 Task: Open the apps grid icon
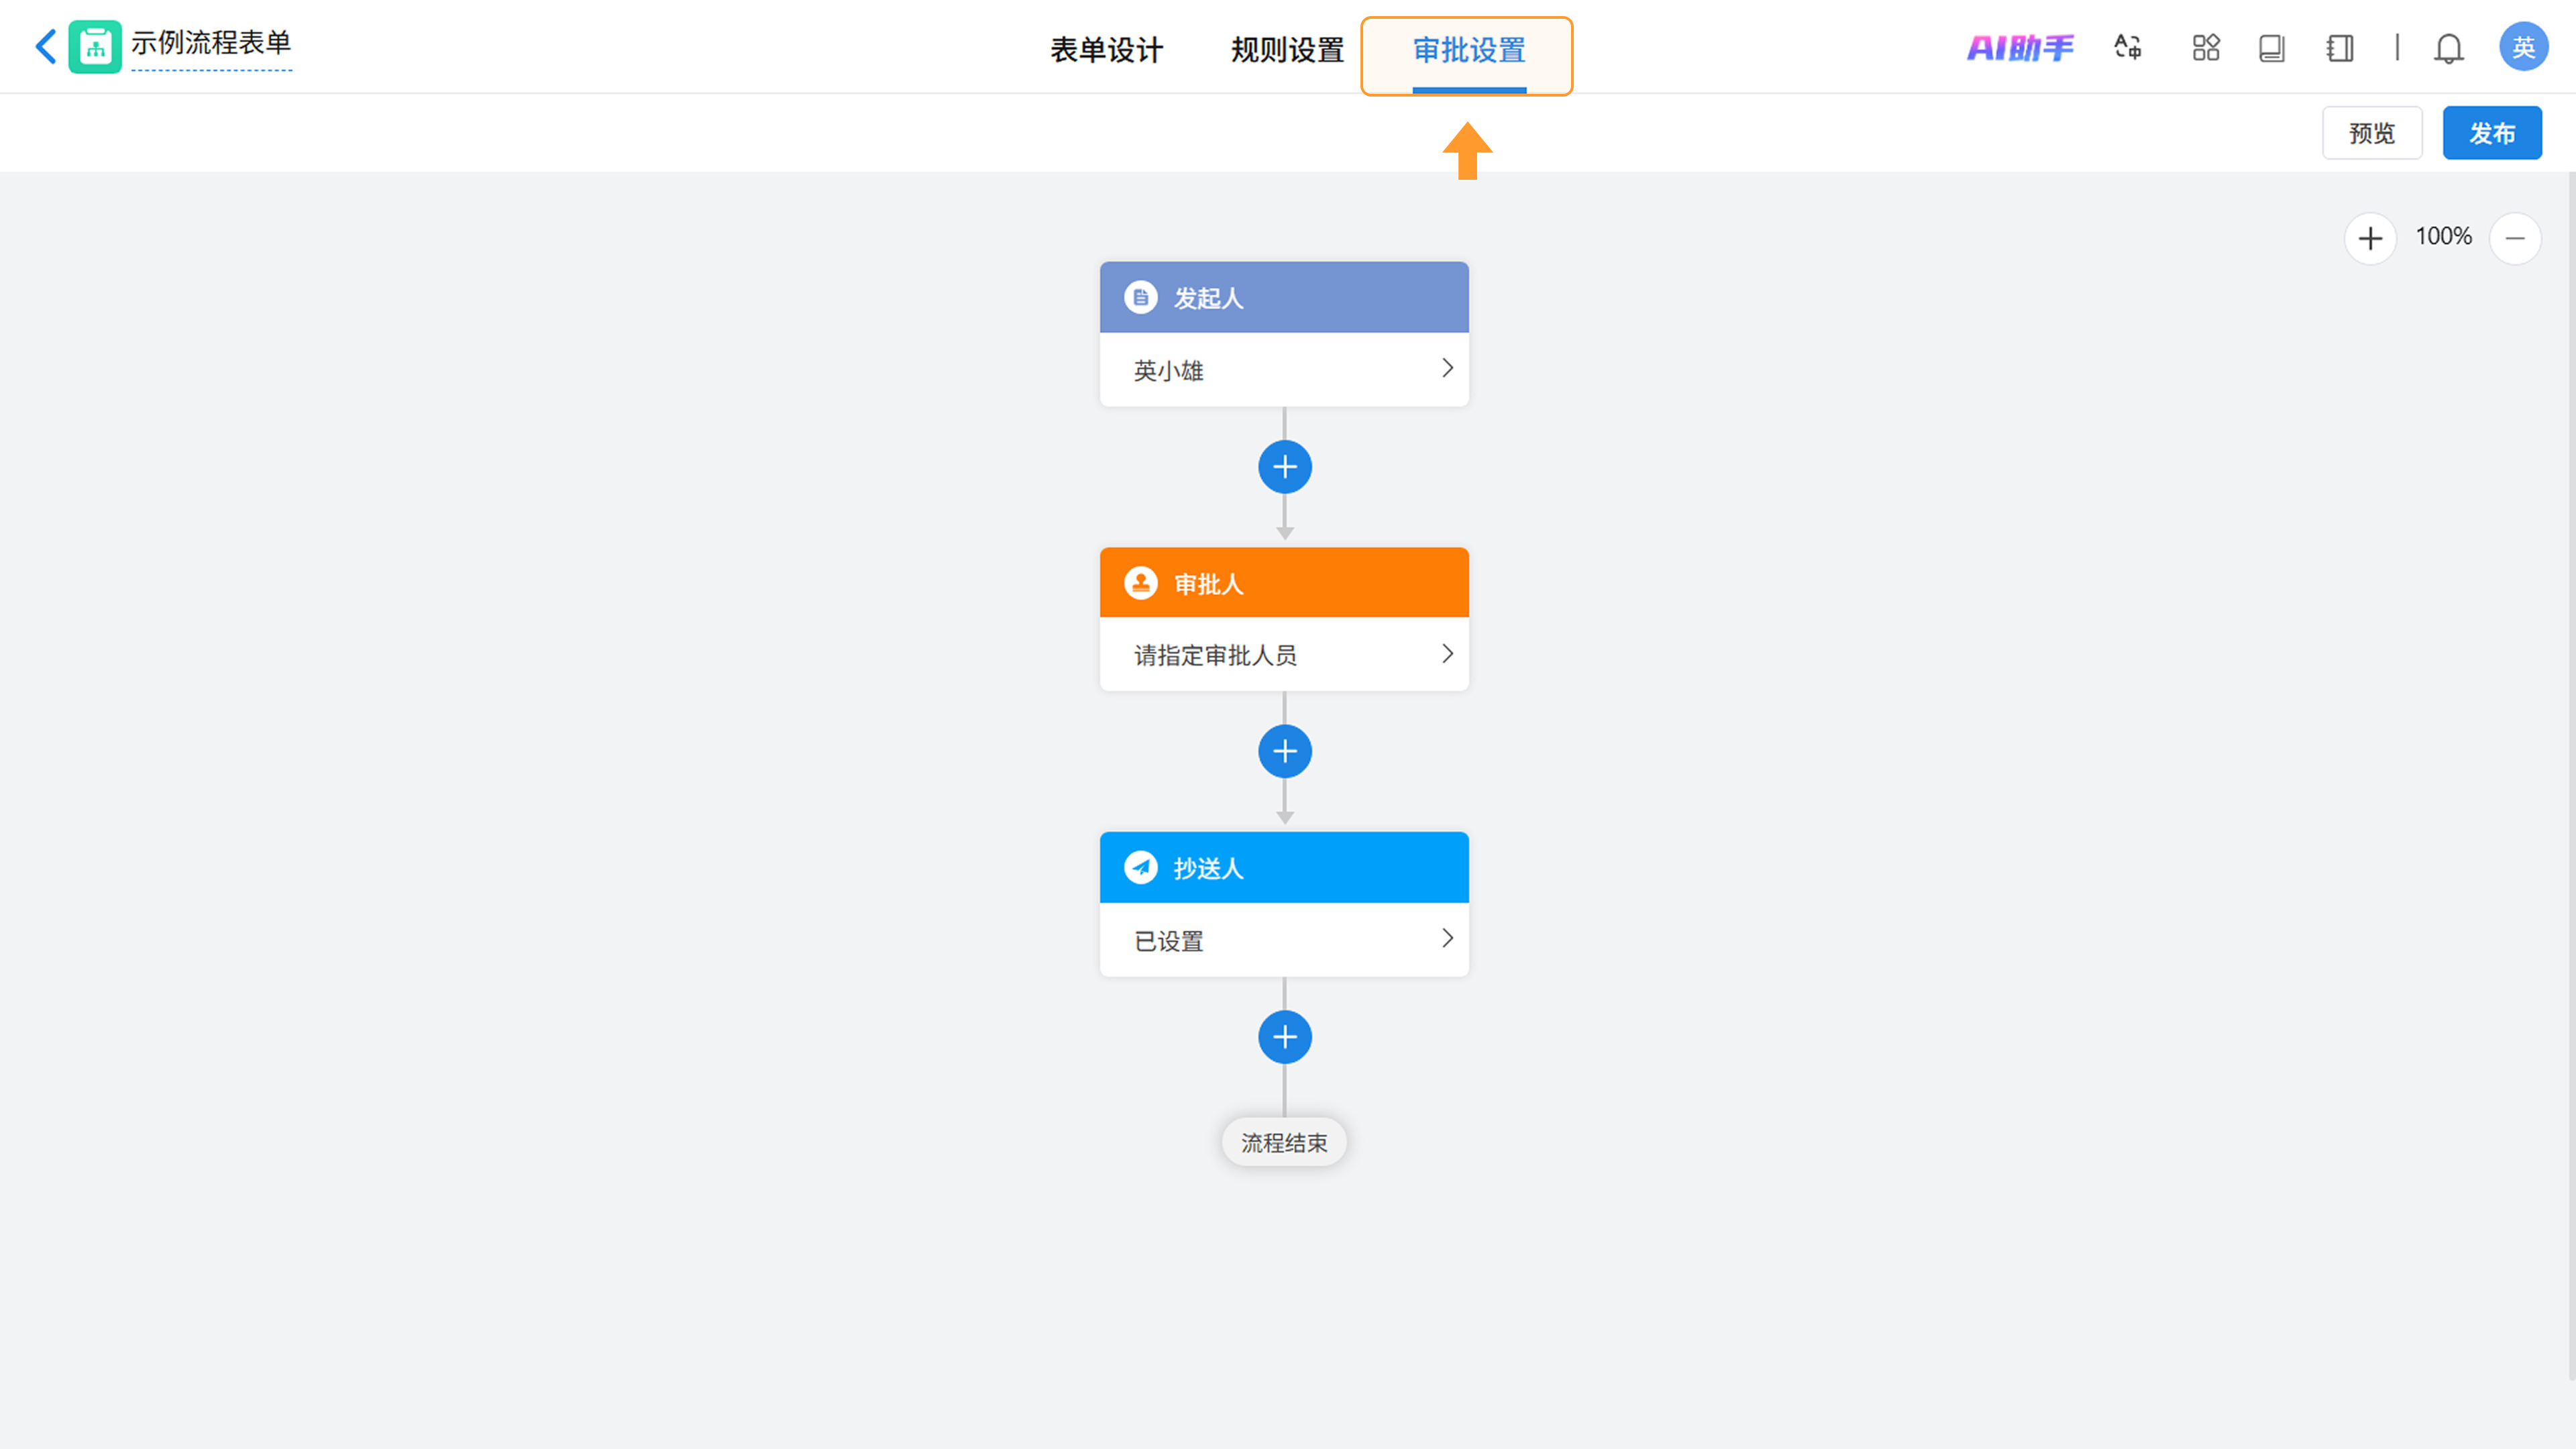tap(2205, 48)
